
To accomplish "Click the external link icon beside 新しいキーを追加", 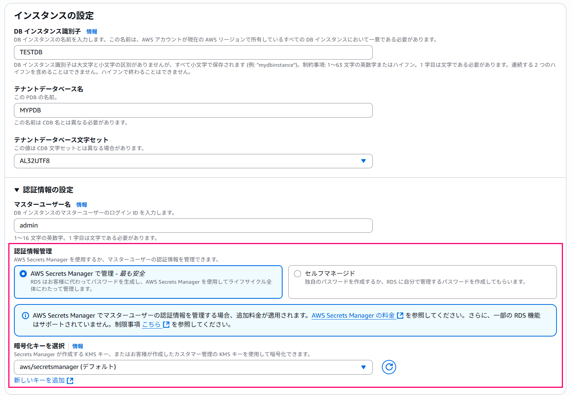I will tap(70, 381).
